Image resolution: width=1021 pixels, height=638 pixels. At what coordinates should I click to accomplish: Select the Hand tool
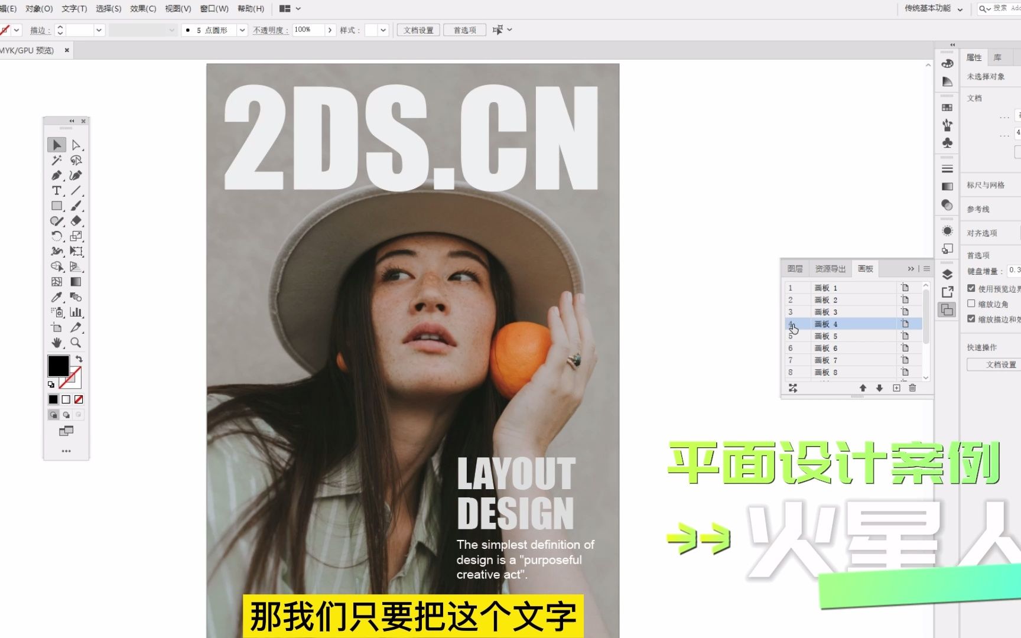pyautogui.click(x=57, y=343)
